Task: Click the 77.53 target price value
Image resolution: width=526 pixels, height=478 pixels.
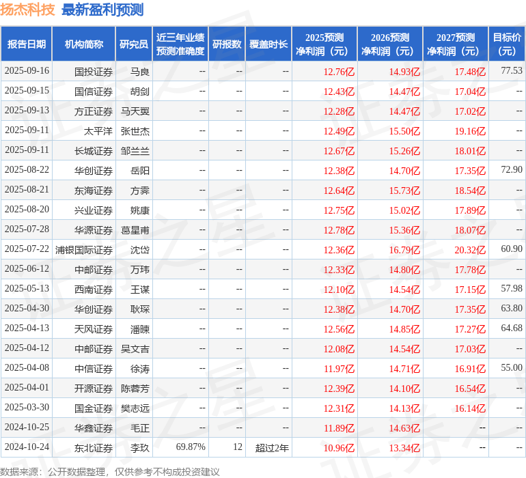Action: pyautogui.click(x=511, y=71)
